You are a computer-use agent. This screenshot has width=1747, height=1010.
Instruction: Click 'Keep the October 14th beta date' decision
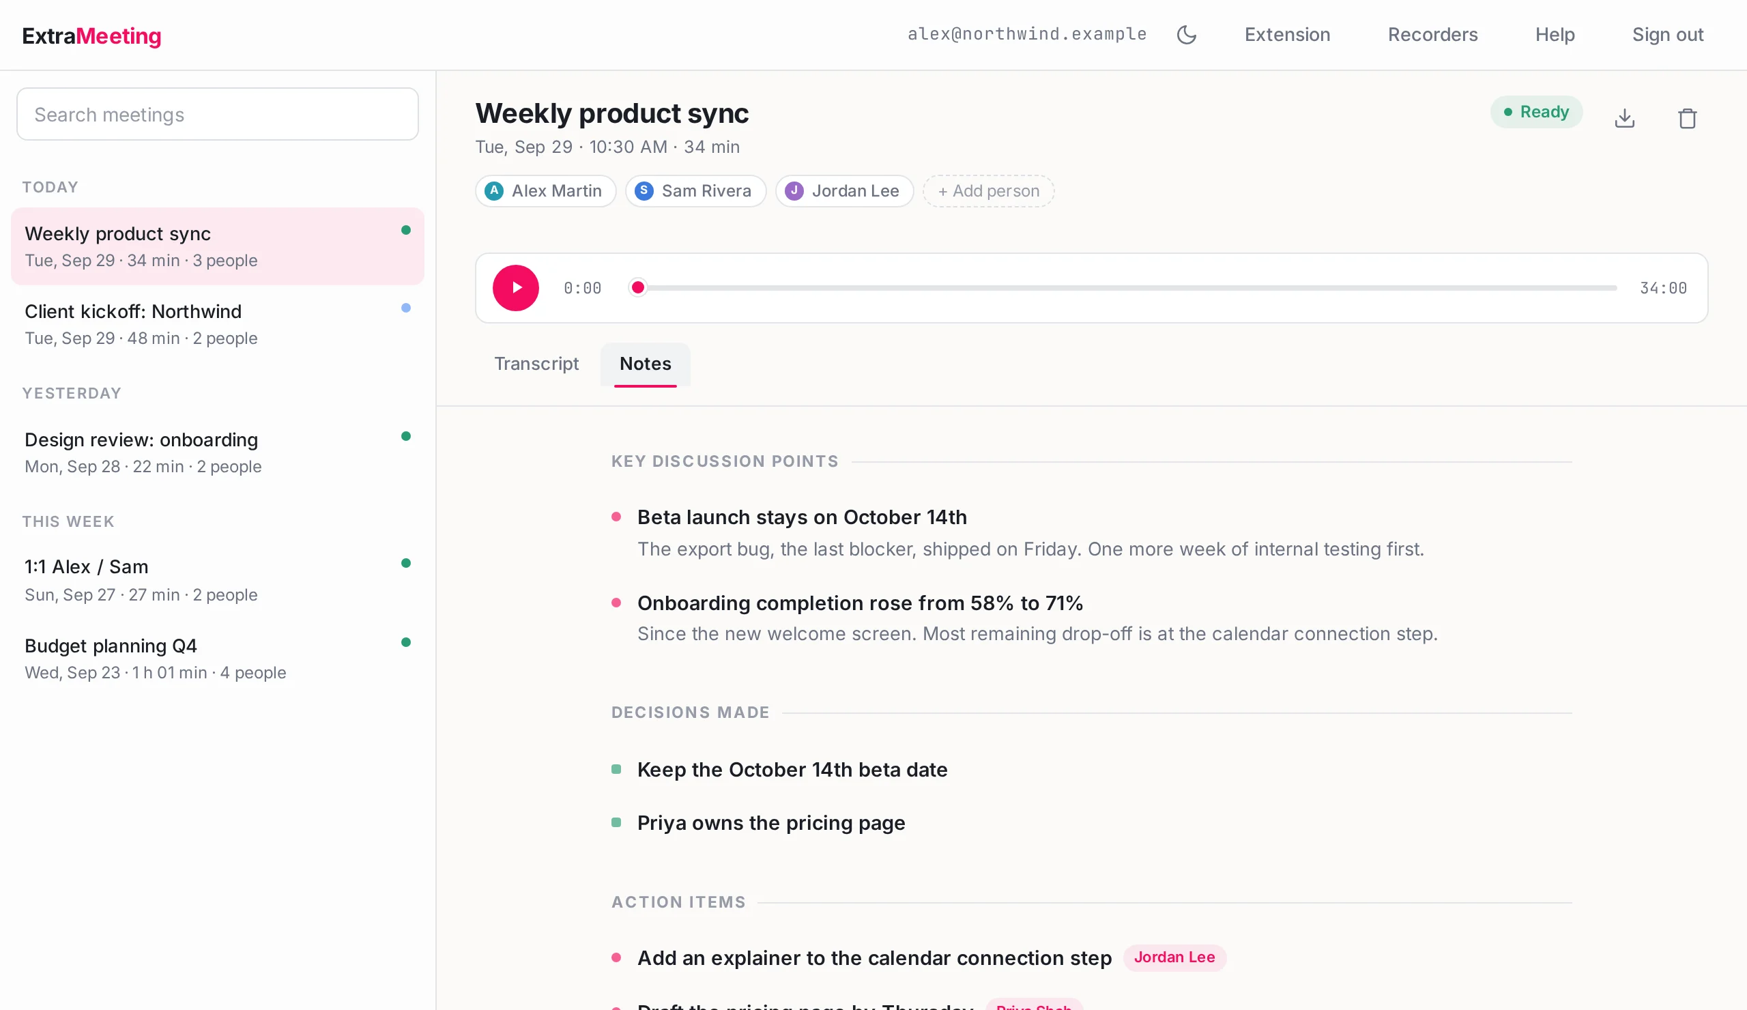point(792,770)
